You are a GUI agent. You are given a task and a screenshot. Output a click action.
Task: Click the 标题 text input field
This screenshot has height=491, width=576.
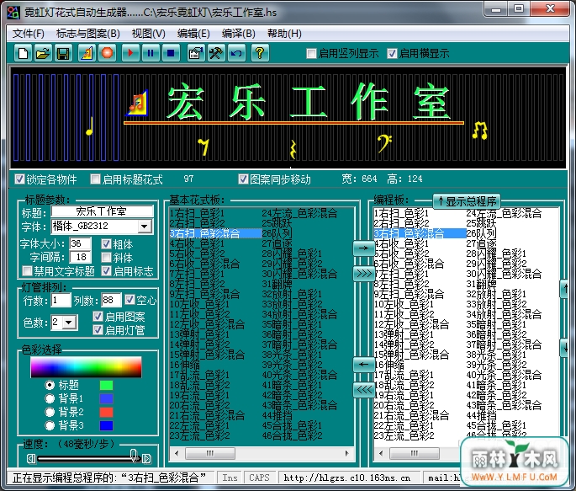pyautogui.click(x=102, y=211)
